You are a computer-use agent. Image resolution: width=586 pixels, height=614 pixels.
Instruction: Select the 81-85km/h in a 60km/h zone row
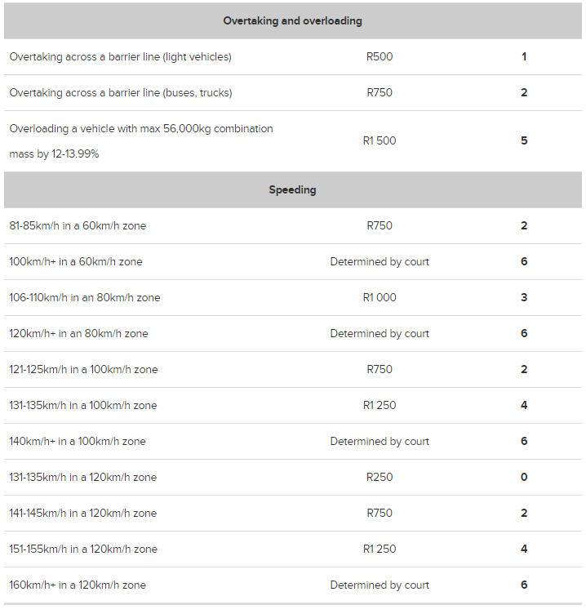[x=78, y=226]
